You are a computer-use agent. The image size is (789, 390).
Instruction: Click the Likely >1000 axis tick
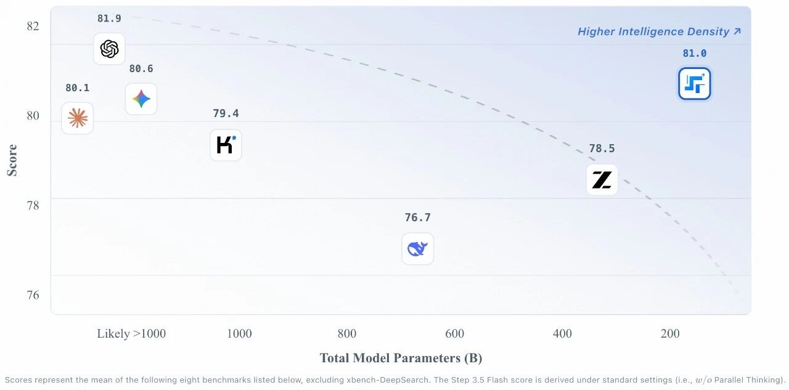(x=131, y=334)
